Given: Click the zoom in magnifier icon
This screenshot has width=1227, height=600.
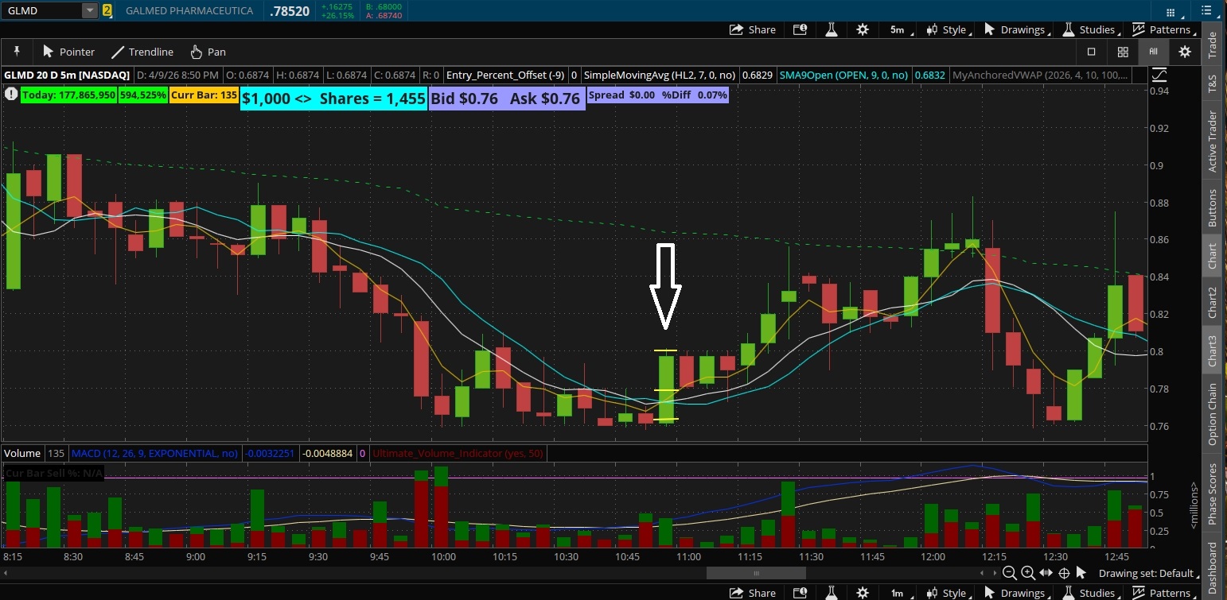Looking at the screenshot, I should [x=1028, y=573].
